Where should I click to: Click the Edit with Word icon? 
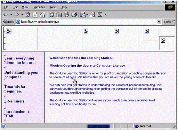point(100,14)
